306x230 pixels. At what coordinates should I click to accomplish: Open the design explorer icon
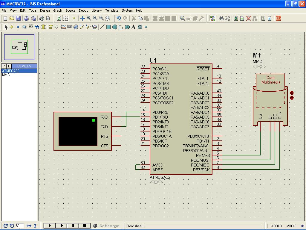236,18
